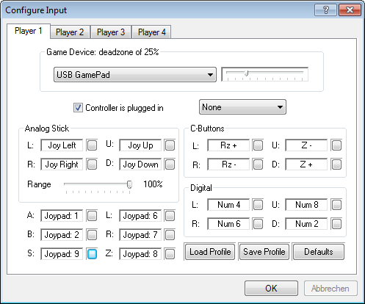
Task: Click the Z trigger Joypad: 8 field
Action: (140, 254)
